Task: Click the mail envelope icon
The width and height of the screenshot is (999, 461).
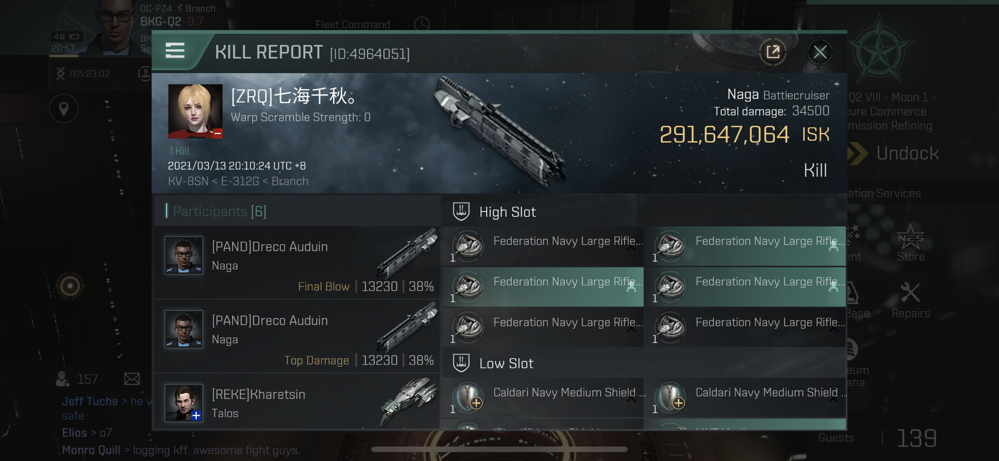Action: 132,379
